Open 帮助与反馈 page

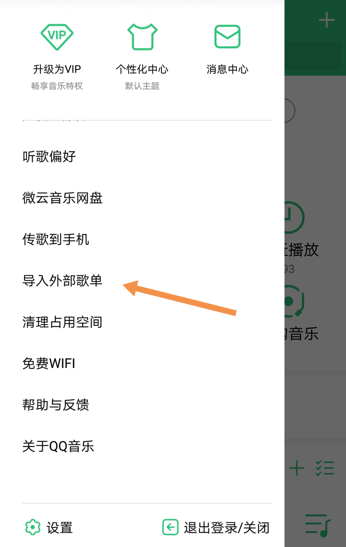pos(56,405)
